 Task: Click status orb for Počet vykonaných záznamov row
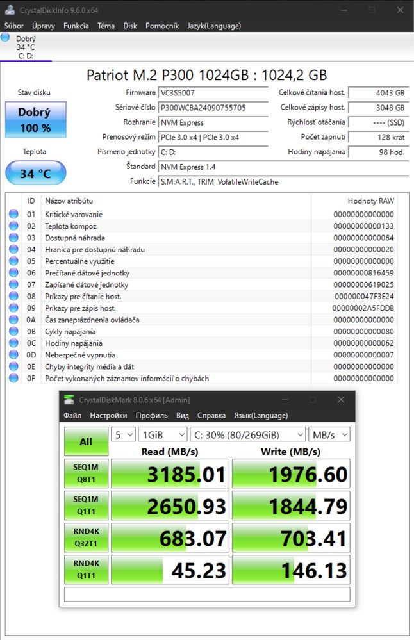click(13, 379)
